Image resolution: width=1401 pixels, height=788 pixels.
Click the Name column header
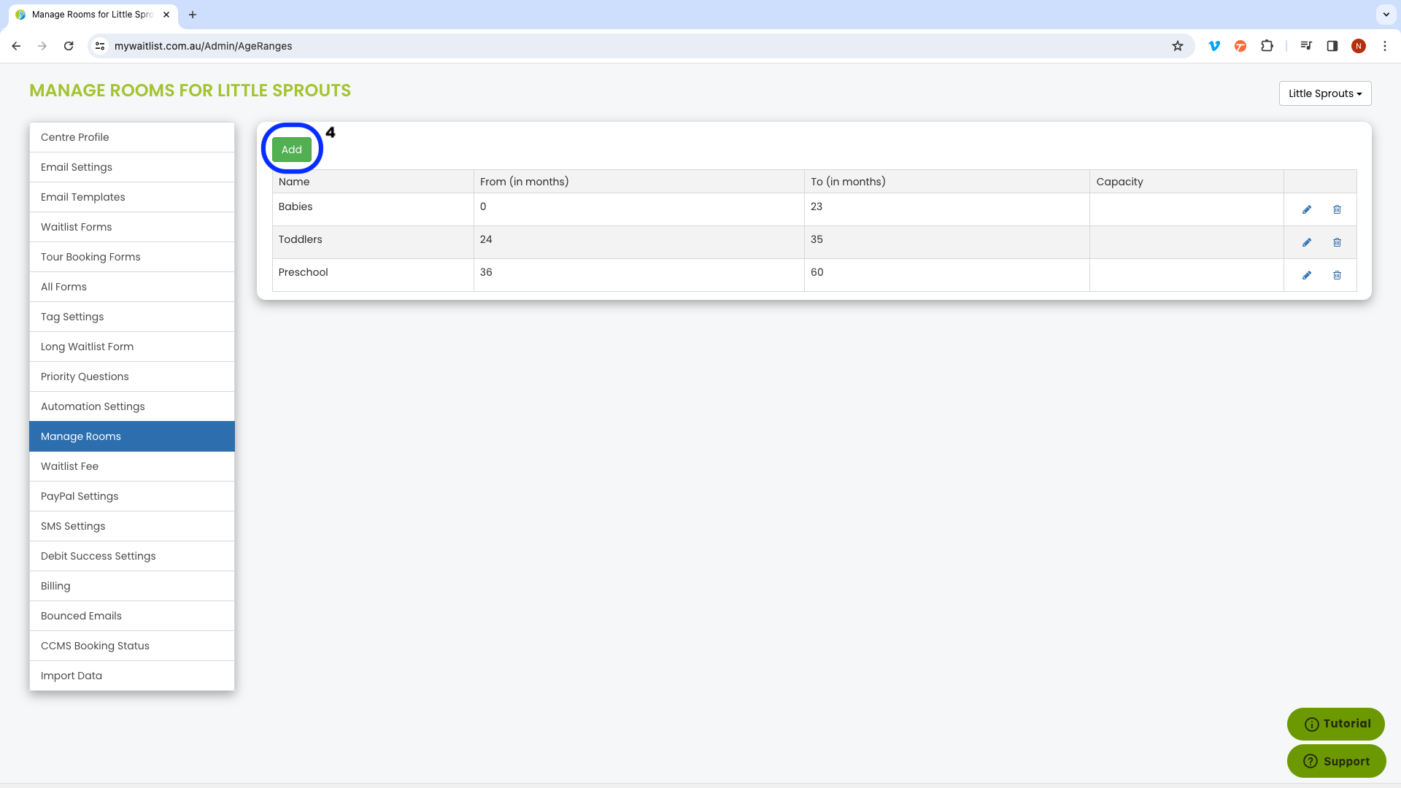point(373,182)
